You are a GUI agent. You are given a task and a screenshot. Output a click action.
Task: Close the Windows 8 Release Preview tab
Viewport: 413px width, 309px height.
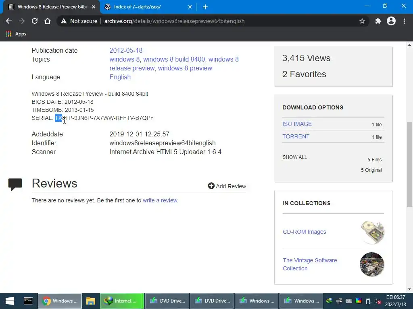click(94, 7)
